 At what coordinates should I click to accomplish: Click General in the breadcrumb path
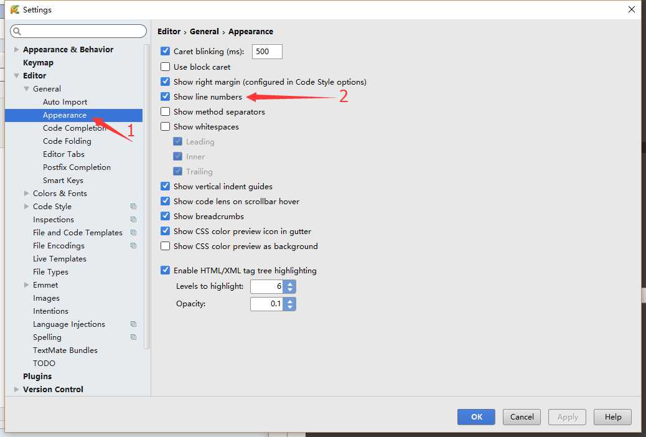[204, 31]
